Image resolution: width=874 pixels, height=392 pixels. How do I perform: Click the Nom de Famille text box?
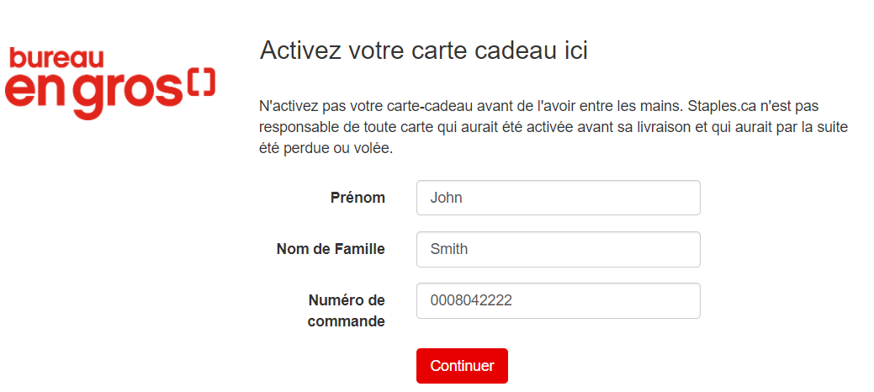(x=558, y=249)
